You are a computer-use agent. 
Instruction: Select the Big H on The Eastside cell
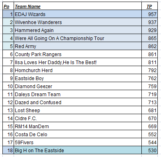(78, 150)
